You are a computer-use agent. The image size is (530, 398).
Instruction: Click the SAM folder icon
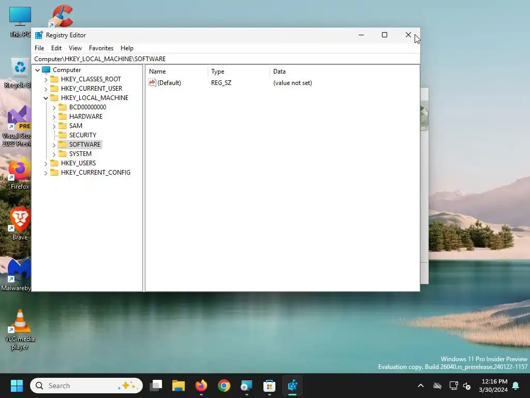(63, 125)
